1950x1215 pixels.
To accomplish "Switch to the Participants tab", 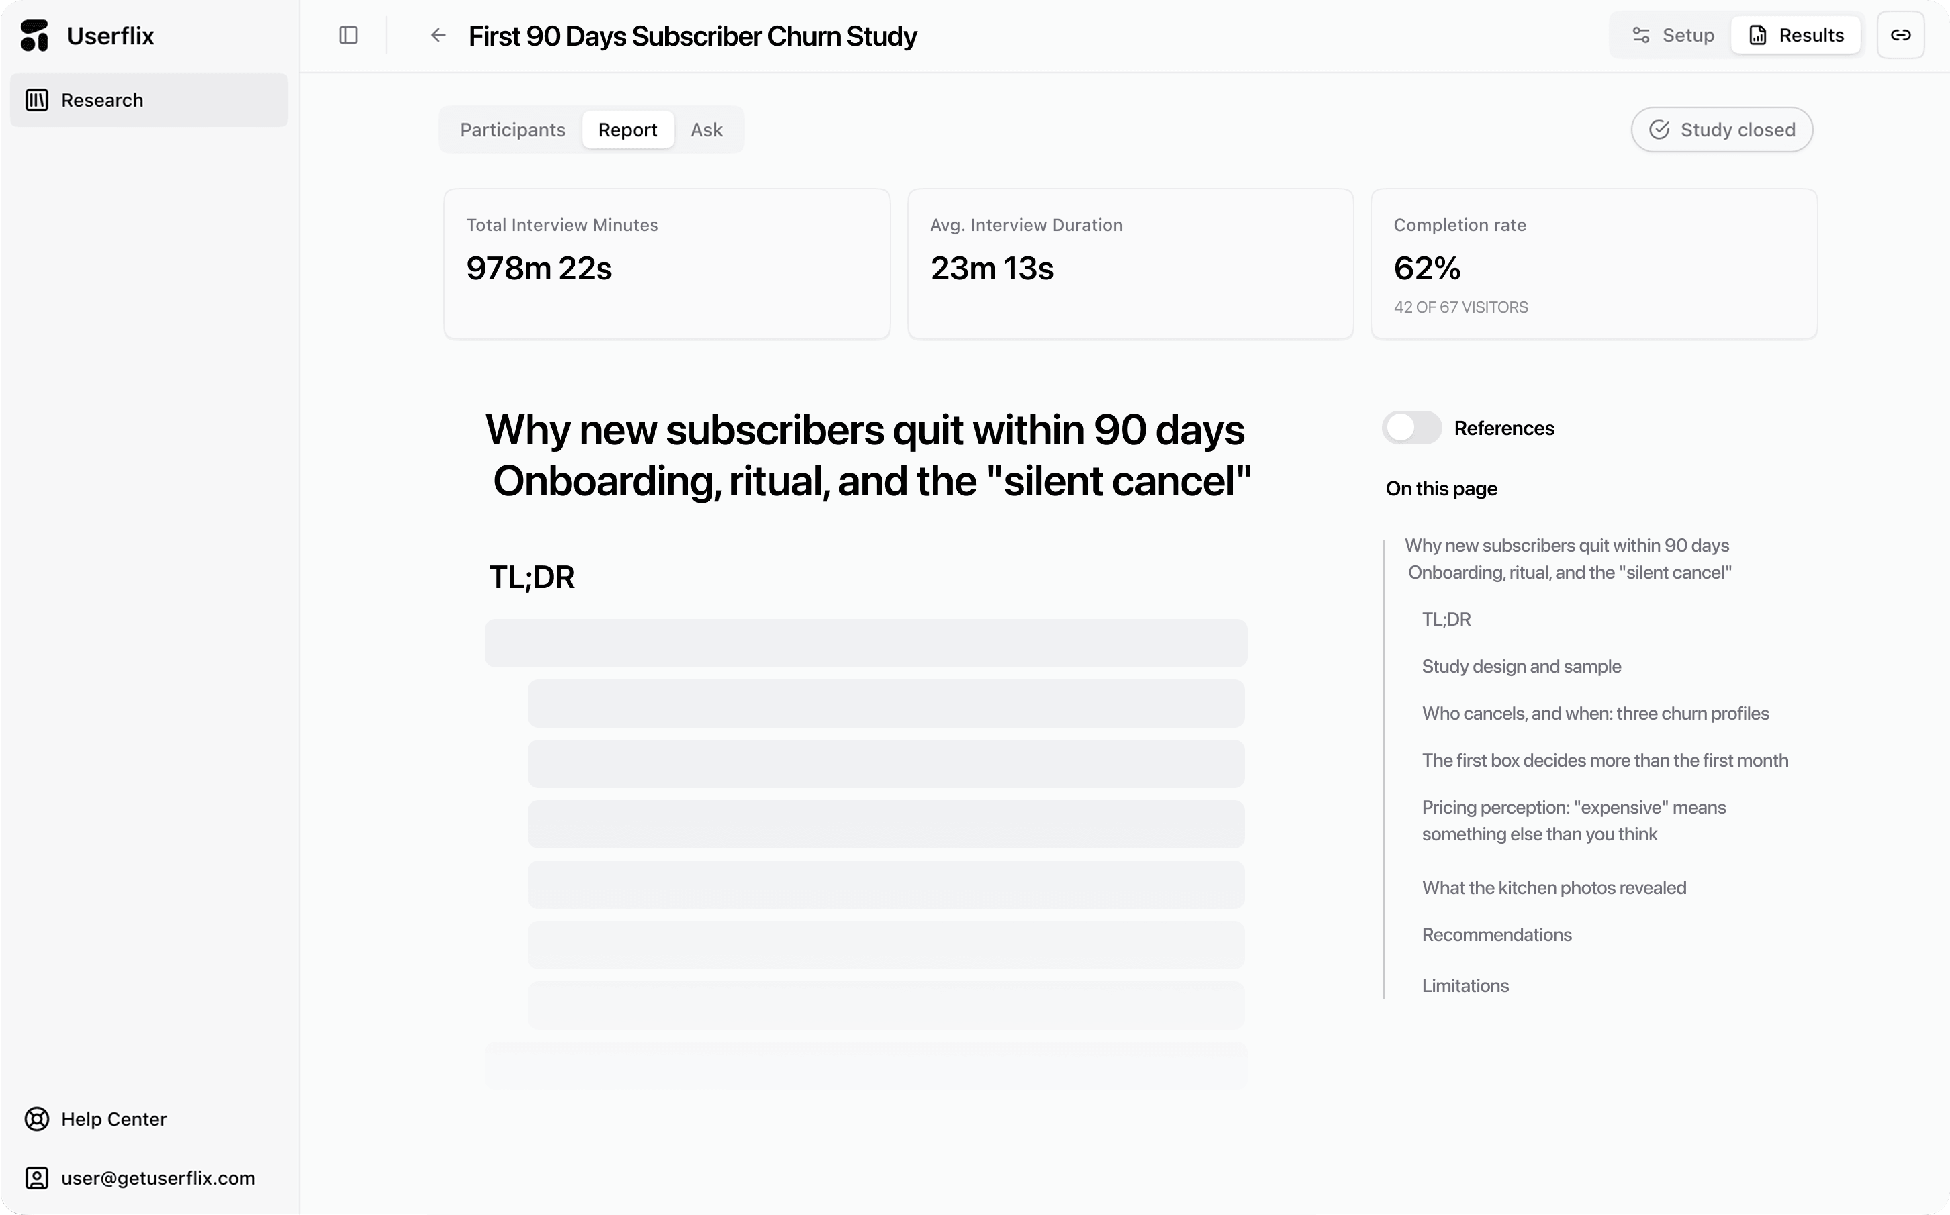I will pos(513,130).
